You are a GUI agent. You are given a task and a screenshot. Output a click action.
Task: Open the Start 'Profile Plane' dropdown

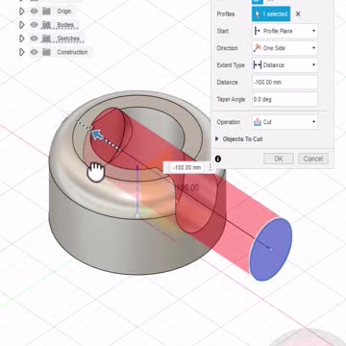click(x=284, y=31)
